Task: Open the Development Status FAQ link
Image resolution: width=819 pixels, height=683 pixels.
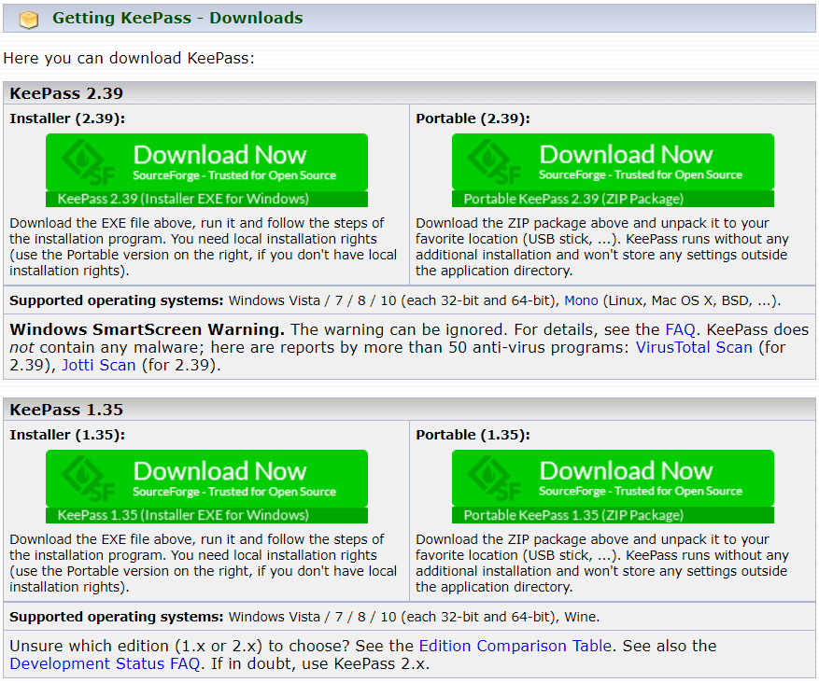Action: point(105,663)
